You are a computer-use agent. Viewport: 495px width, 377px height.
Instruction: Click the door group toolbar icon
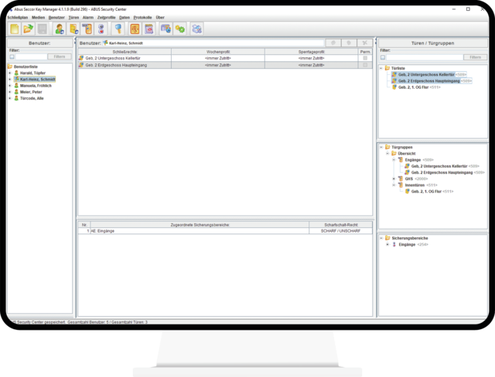tap(87, 29)
